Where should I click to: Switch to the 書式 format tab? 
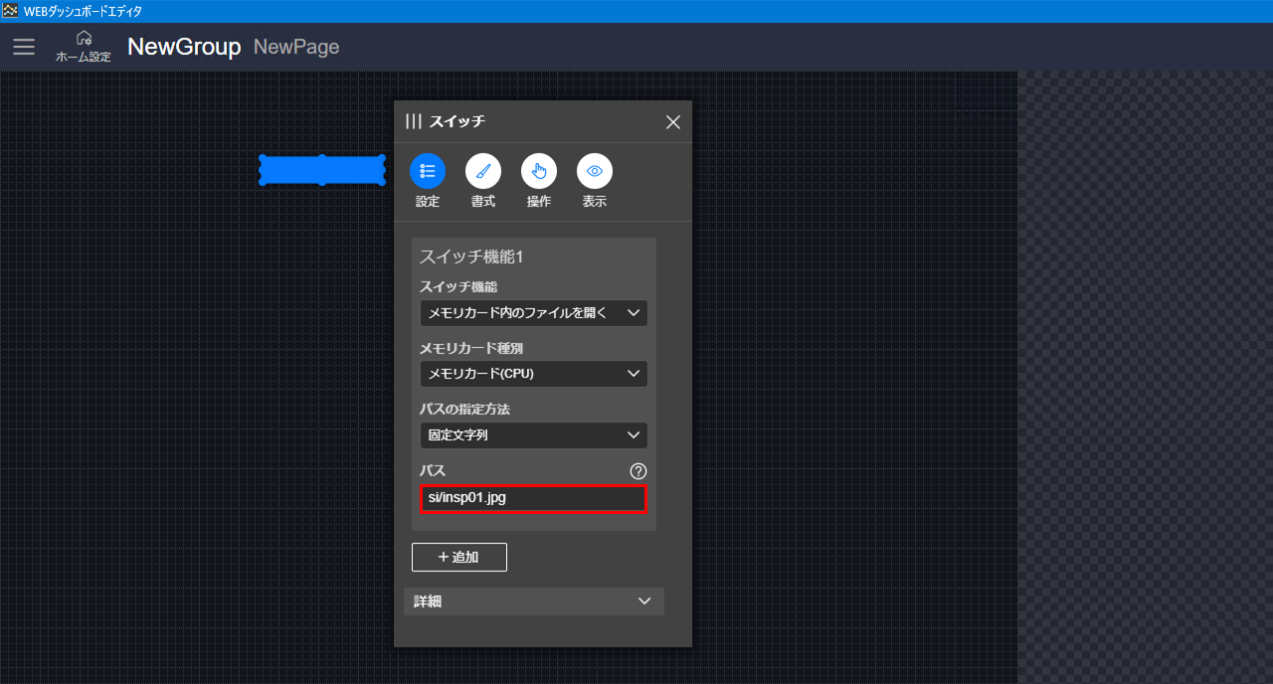click(483, 172)
